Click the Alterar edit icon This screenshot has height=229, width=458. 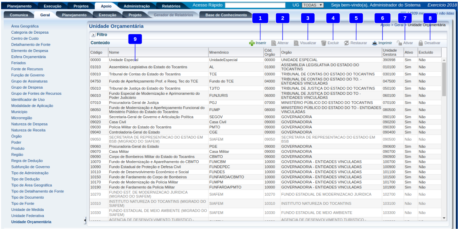click(x=274, y=43)
